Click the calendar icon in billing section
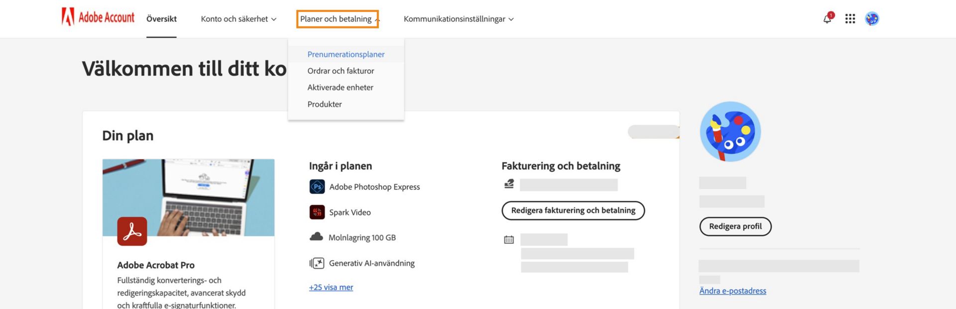The image size is (956, 309). coord(509,240)
